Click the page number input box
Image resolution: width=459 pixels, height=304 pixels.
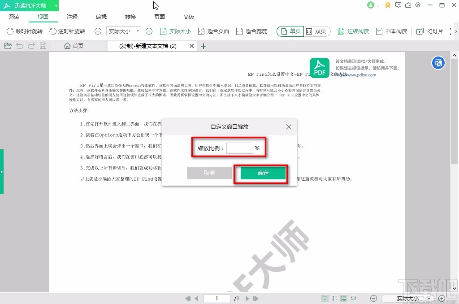coord(217,299)
